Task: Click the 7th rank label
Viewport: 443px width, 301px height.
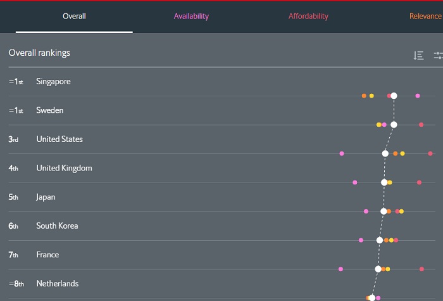Action: (13, 255)
